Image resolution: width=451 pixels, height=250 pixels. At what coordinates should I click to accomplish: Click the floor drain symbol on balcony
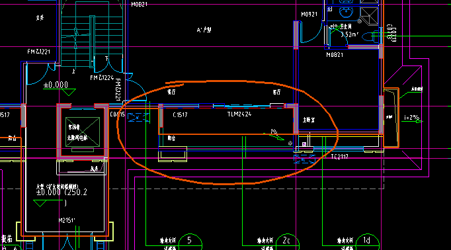click(x=290, y=143)
